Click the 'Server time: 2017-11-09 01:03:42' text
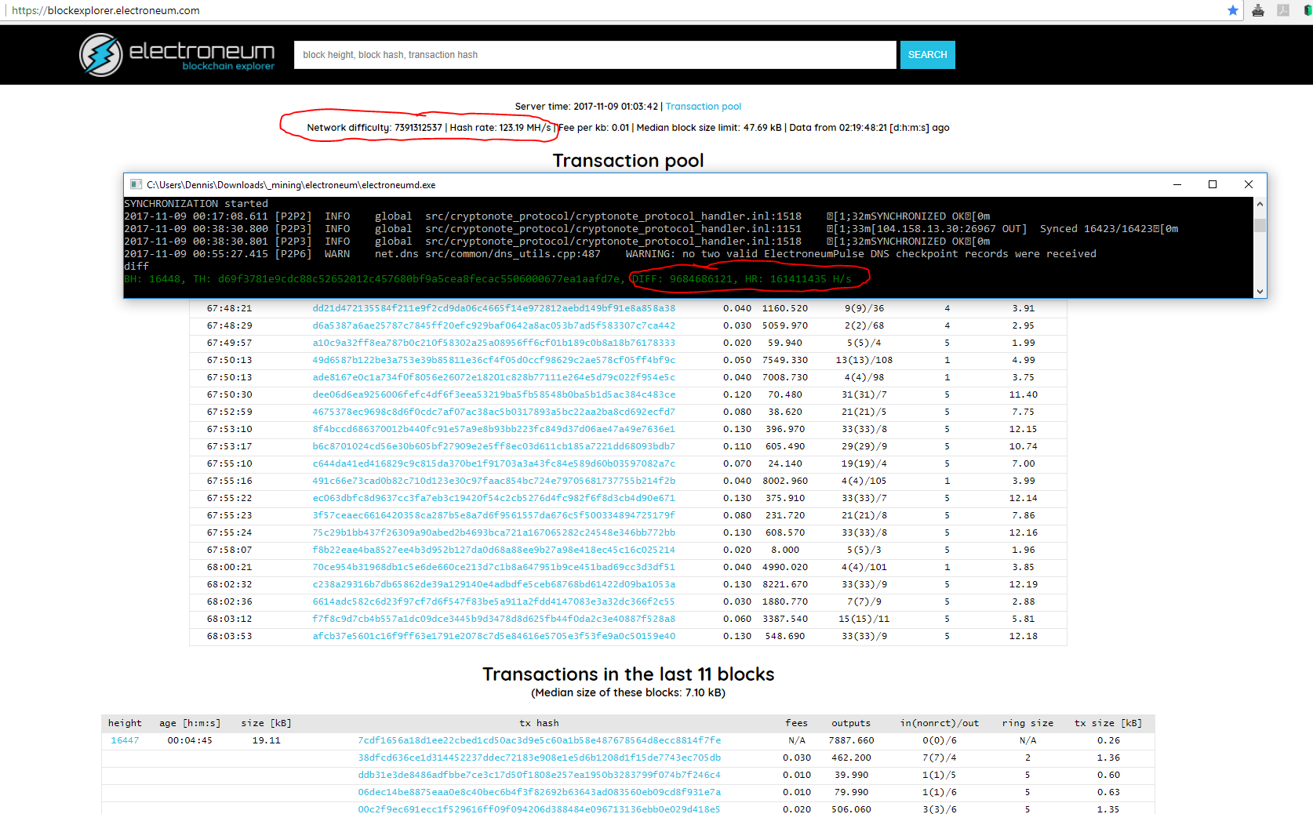 (x=586, y=107)
